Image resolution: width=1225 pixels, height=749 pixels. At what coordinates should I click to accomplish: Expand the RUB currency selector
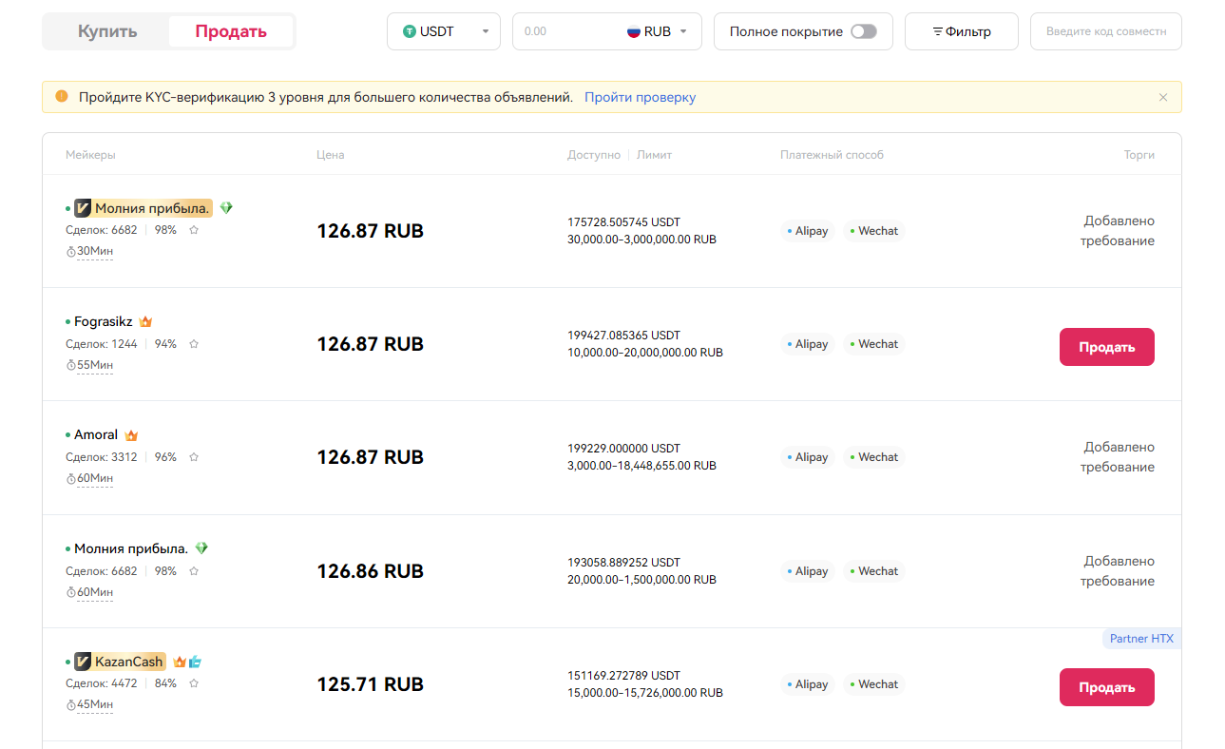tap(662, 31)
